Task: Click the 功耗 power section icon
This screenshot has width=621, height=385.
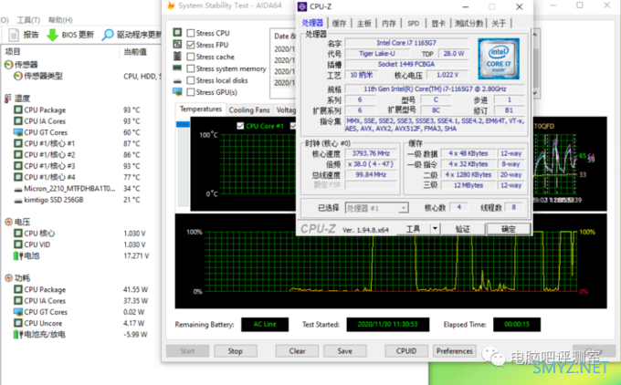Action: click(8, 278)
